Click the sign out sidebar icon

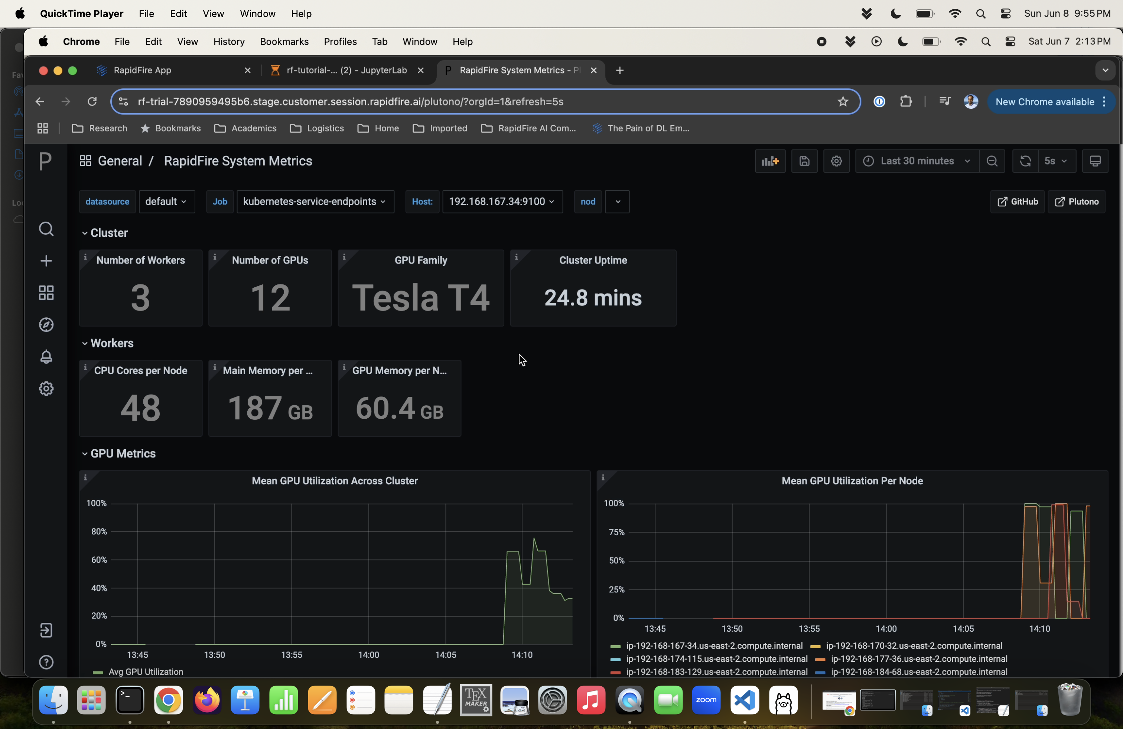[x=46, y=630]
